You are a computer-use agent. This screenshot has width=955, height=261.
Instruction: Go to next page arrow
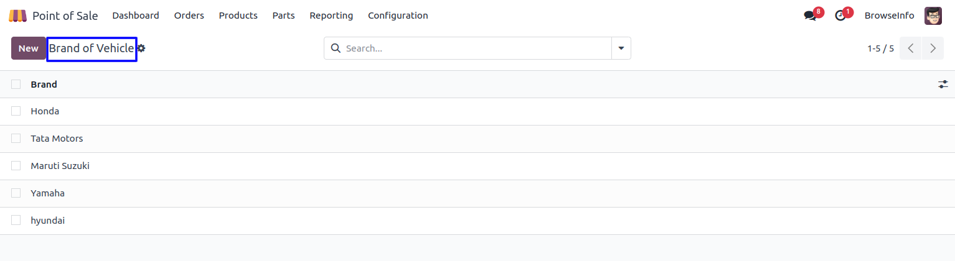(x=933, y=48)
